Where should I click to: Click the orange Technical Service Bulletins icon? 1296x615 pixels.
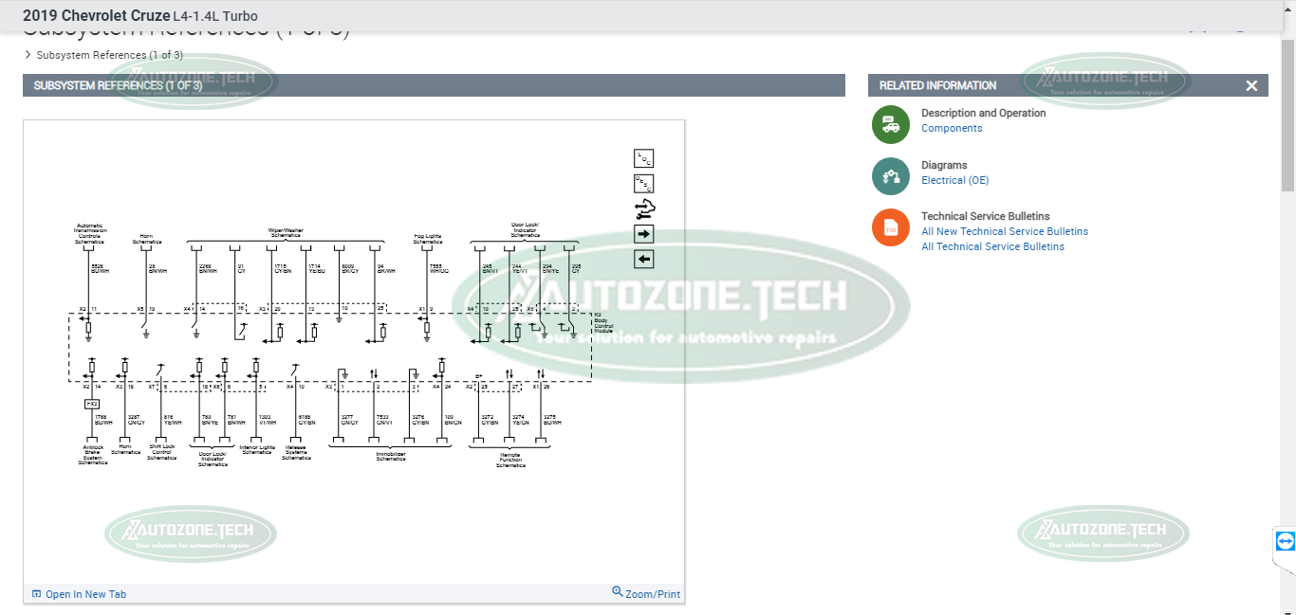(x=891, y=227)
